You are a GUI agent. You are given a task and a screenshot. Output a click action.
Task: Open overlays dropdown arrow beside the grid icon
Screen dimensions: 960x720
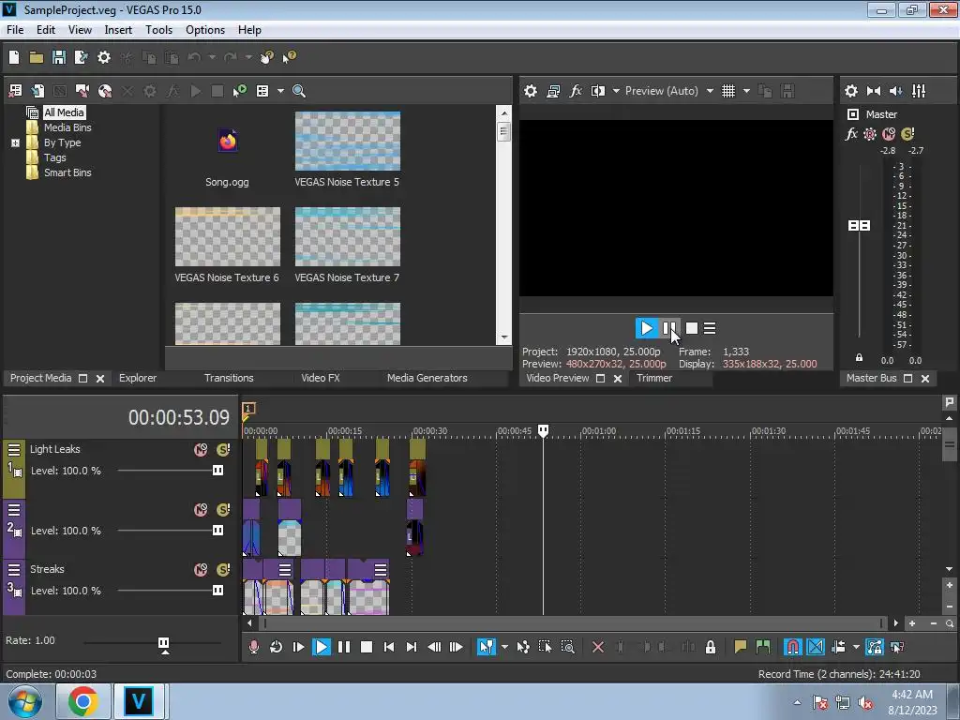click(746, 91)
